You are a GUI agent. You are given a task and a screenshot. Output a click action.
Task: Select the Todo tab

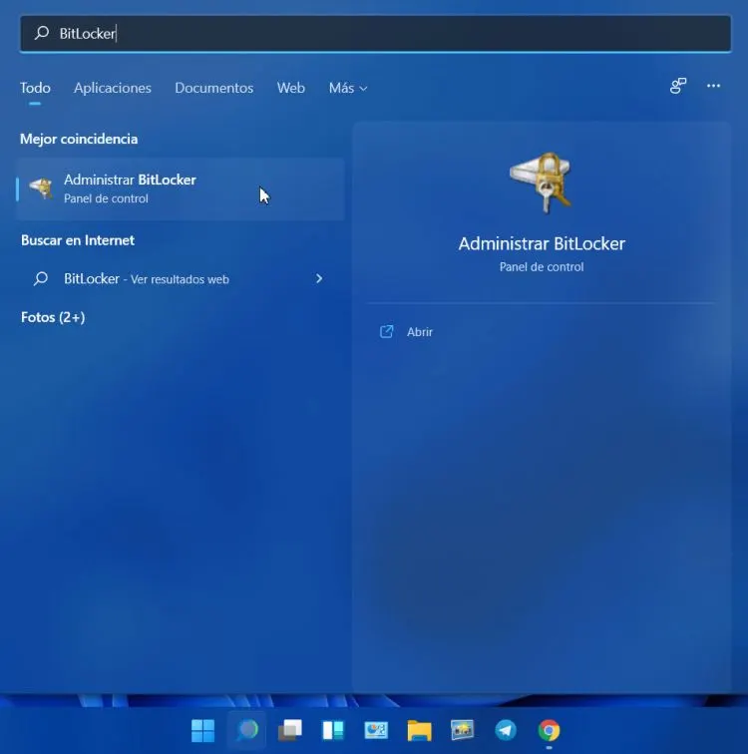[x=35, y=88]
